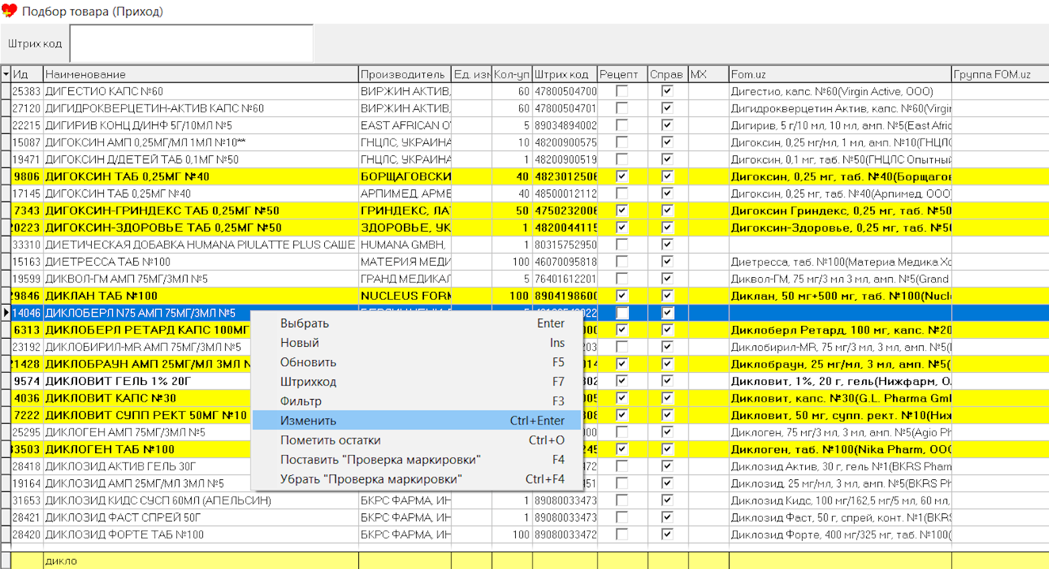Click the heart app icon in title bar
The image size is (1049, 569).
pyautogui.click(x=9, y=11)
